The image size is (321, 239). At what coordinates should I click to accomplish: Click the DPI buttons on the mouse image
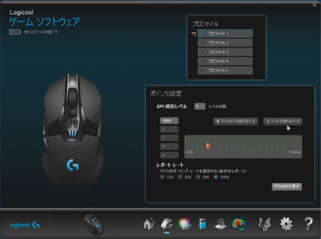[x=73, y=124]
